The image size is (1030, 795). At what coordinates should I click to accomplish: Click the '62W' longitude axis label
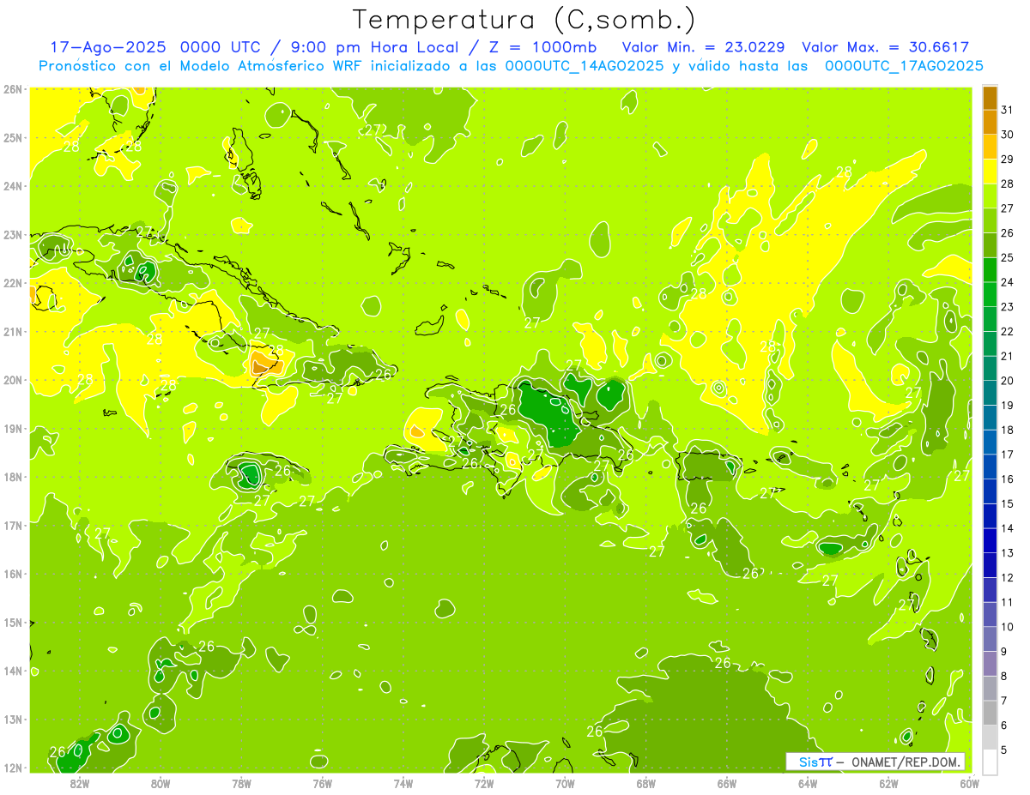888,783
